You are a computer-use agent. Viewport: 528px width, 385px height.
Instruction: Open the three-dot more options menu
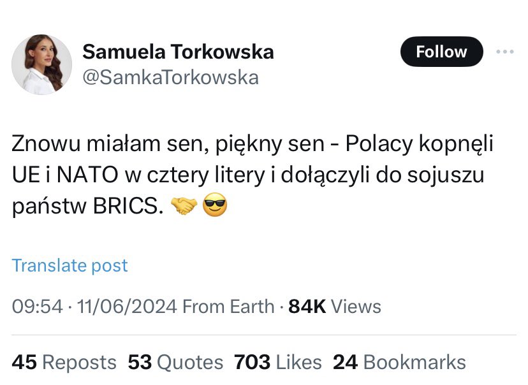504,52
